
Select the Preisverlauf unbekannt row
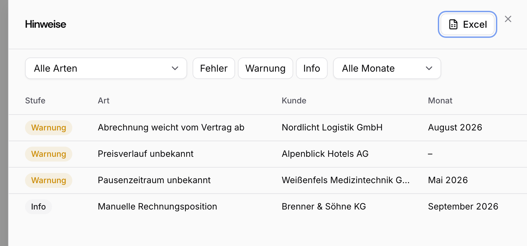tap(268, 154)
